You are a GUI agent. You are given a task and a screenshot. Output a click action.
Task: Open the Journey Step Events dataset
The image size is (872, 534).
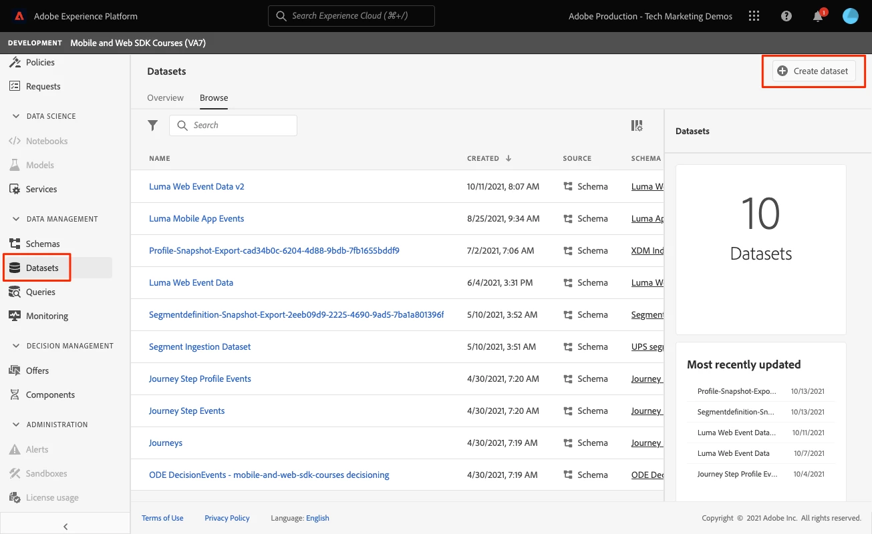(186, 411)
